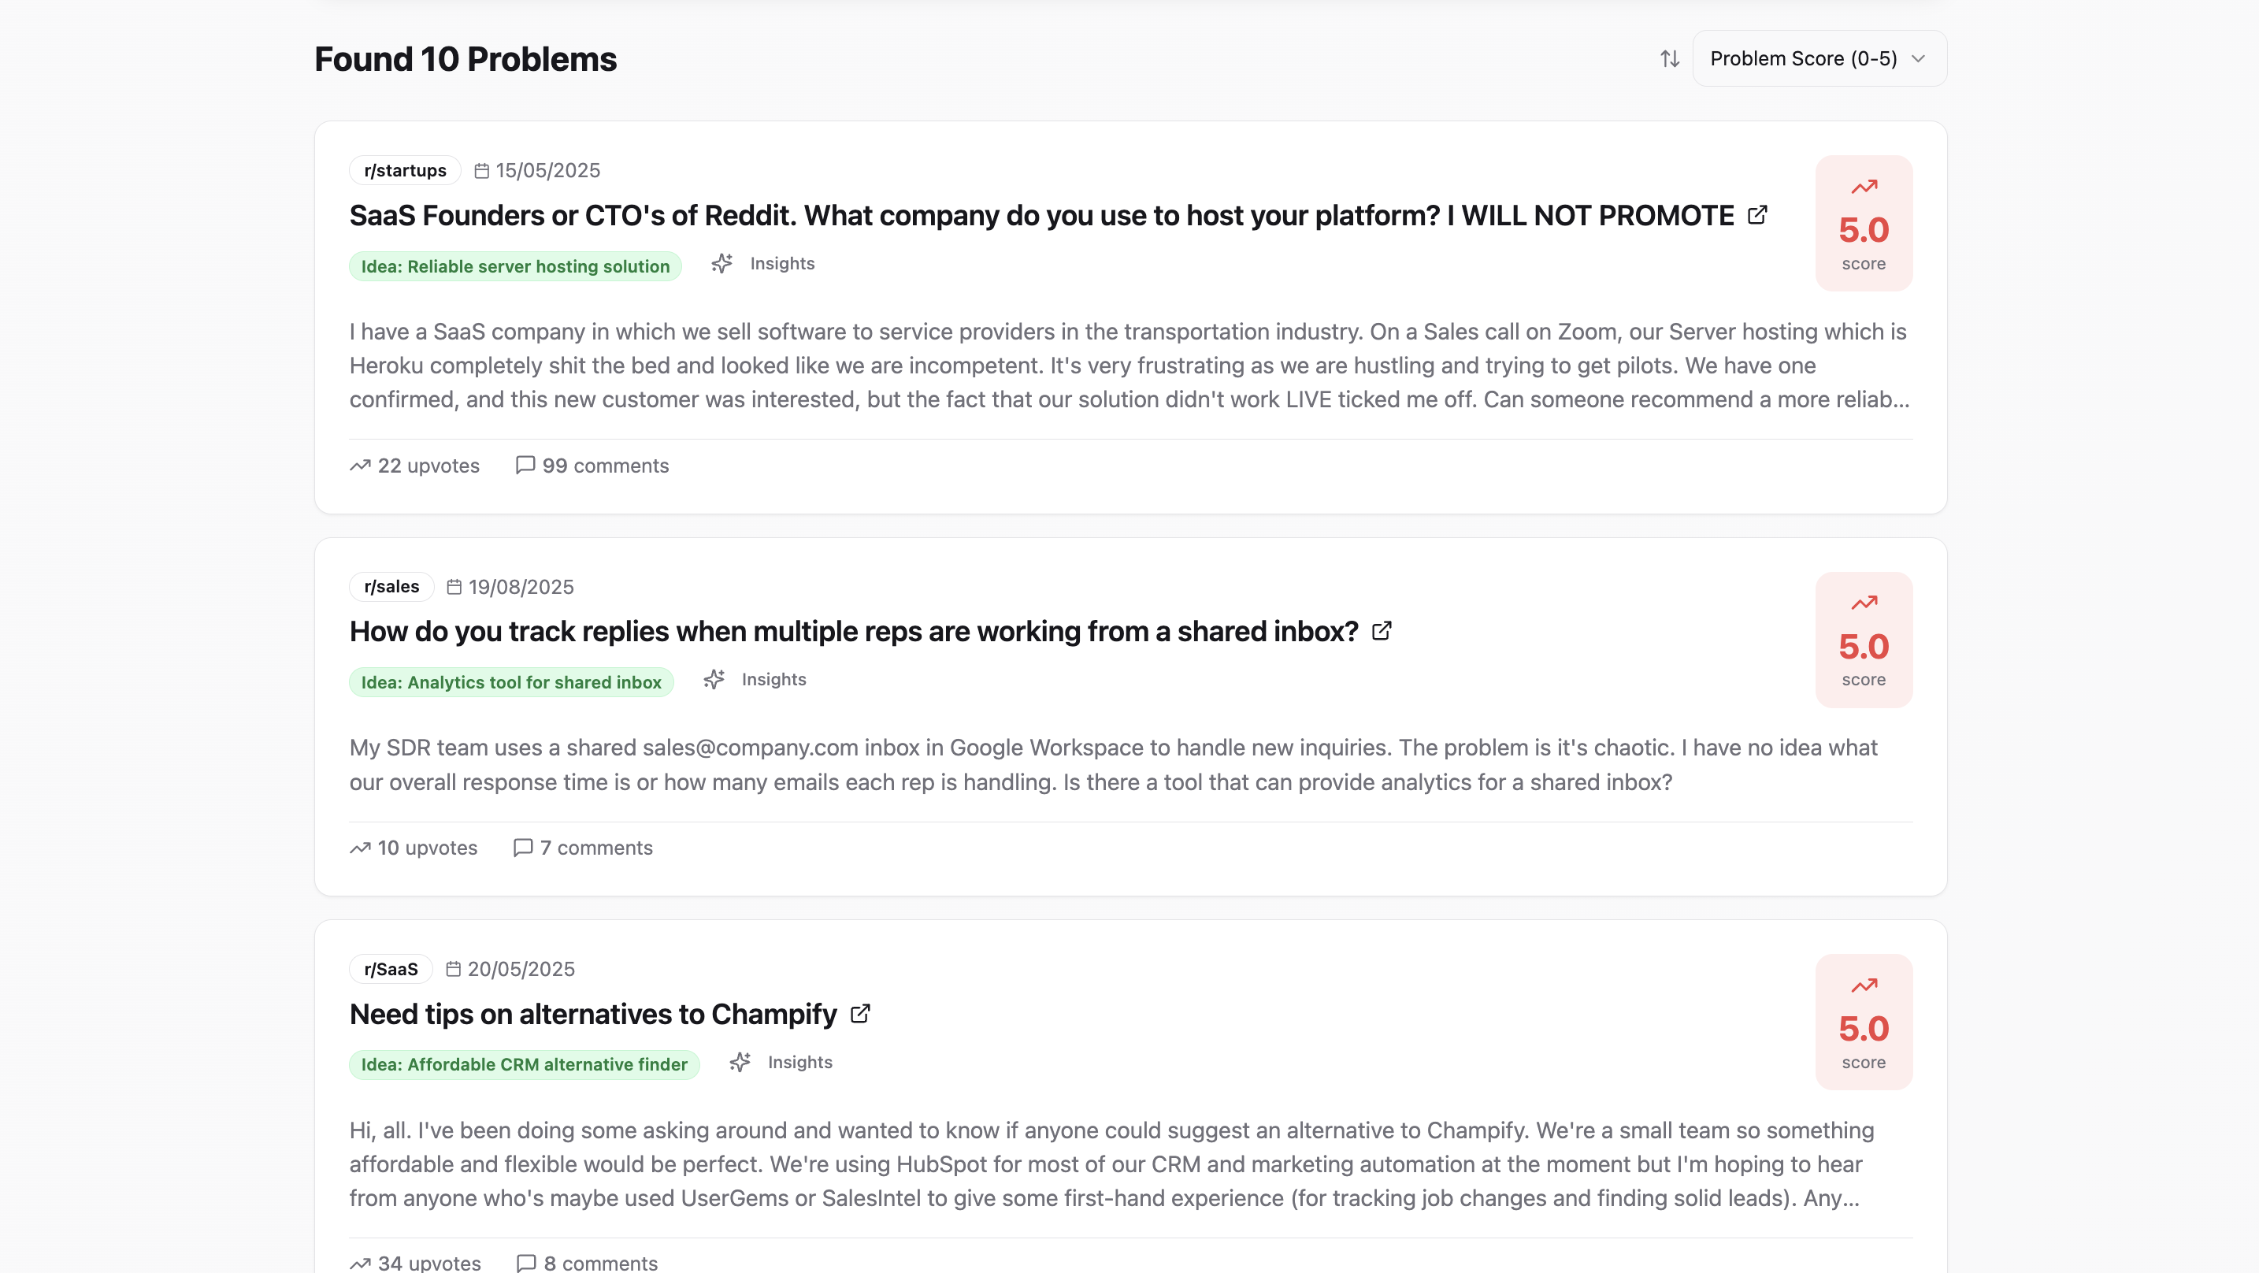This screenshot has width=2259, height=1273.
Task: Select the r/sales subreddit badge
Action: 390,586
